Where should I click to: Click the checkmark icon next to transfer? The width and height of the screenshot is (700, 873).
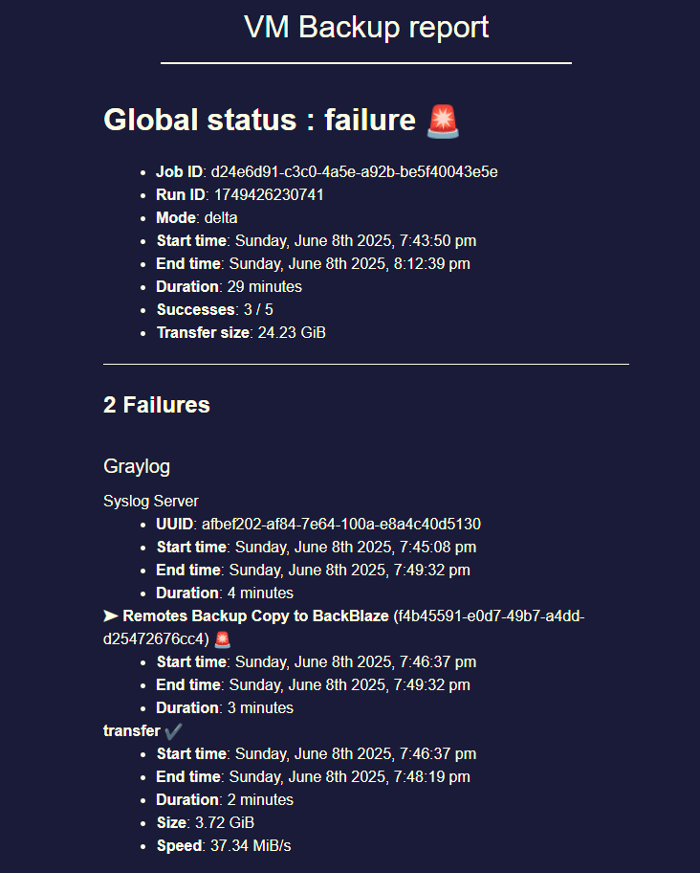[x=173, y=730]
